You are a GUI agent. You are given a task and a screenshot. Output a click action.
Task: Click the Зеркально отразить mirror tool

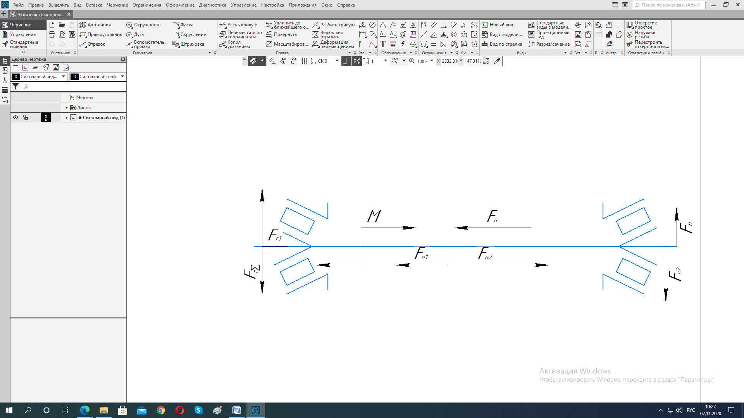pos(328,34)
